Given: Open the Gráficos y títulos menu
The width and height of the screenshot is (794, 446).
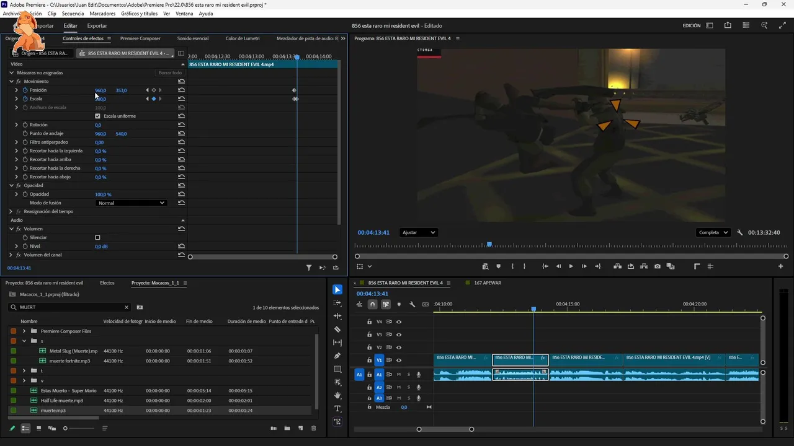Looking at the screenshot, I should pos(139,13).
